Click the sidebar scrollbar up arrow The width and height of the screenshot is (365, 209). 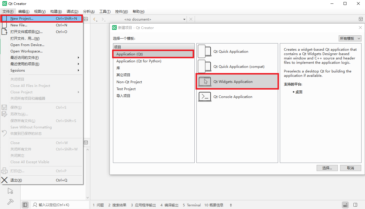(x=88, y=150)
